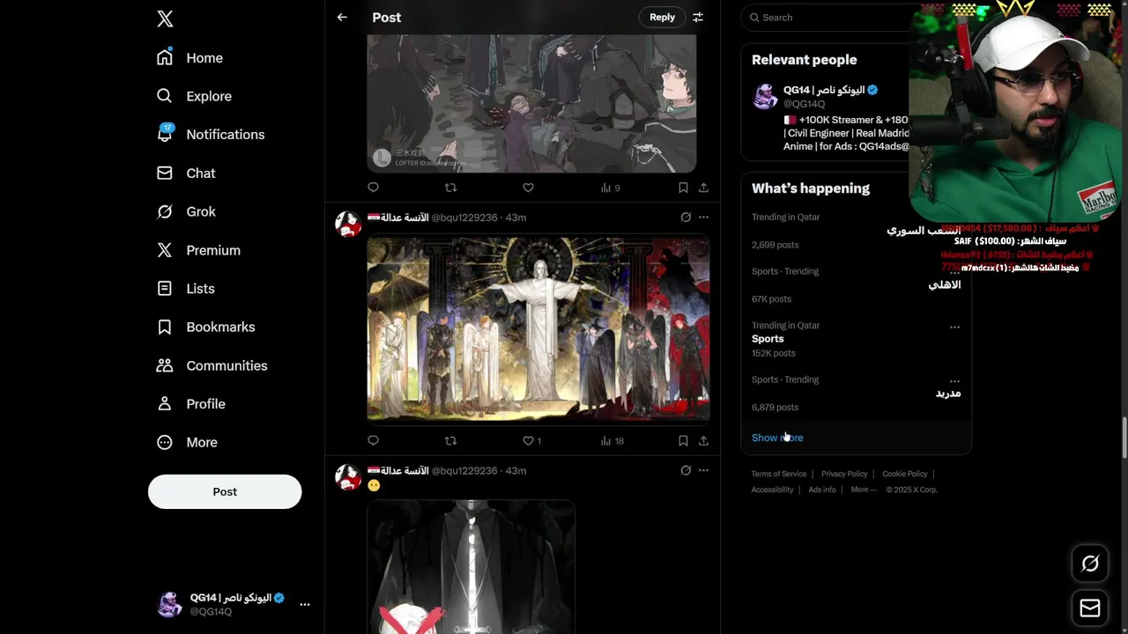Click the page vertical scrollbar
The image size is (1128, 634).
click(1123, 439)
